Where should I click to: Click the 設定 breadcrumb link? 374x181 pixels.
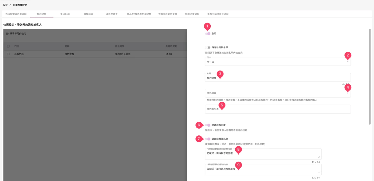pos(5,5)
